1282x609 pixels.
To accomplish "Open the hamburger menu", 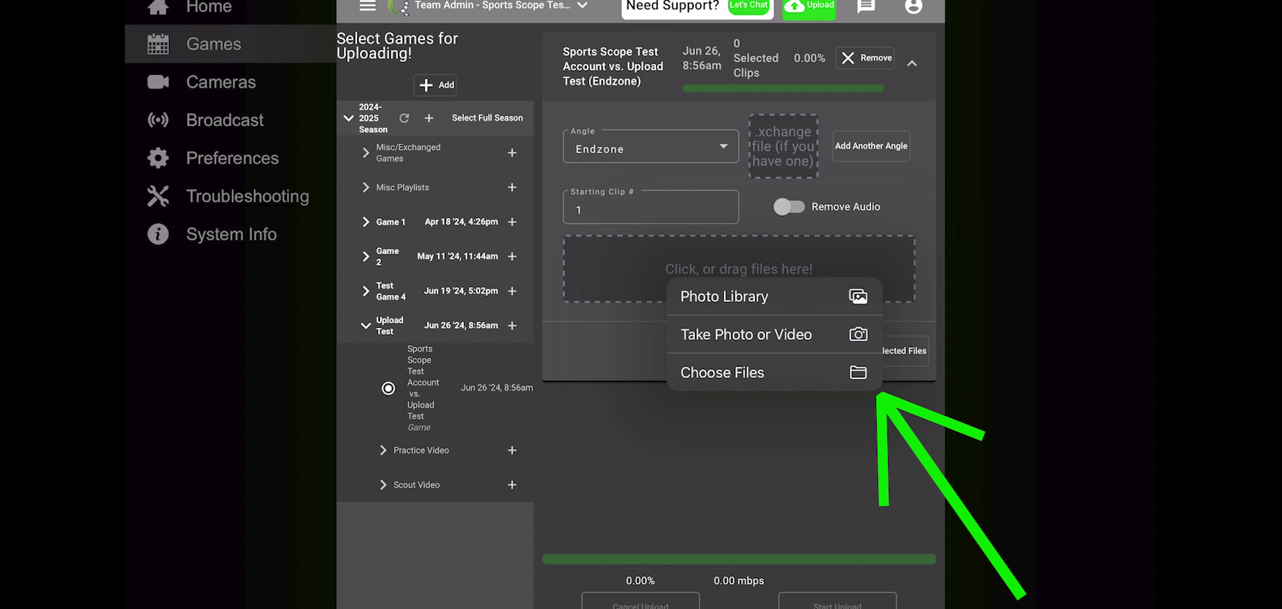I will [x=367, y=6].
